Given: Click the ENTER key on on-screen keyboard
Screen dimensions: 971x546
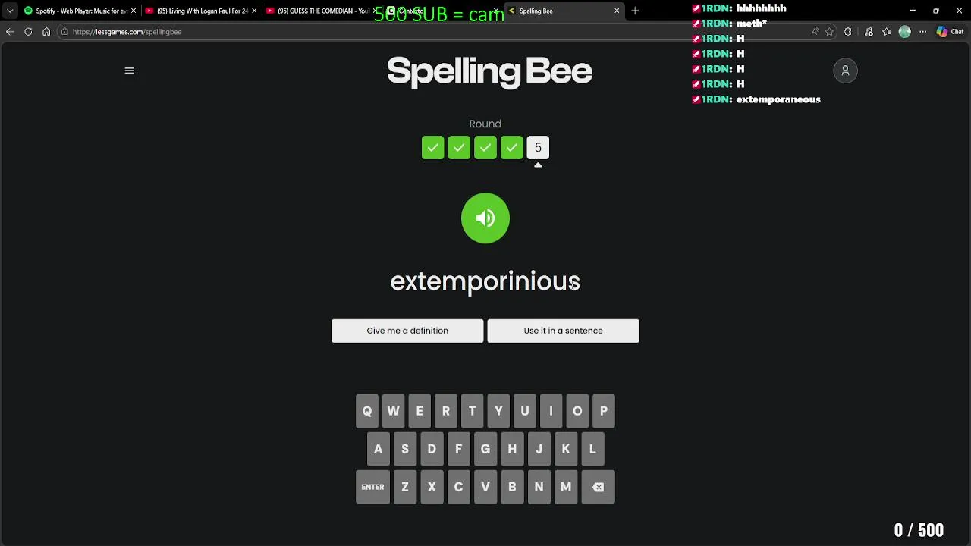Looking at the screenshot, I should tap(372, 487).
